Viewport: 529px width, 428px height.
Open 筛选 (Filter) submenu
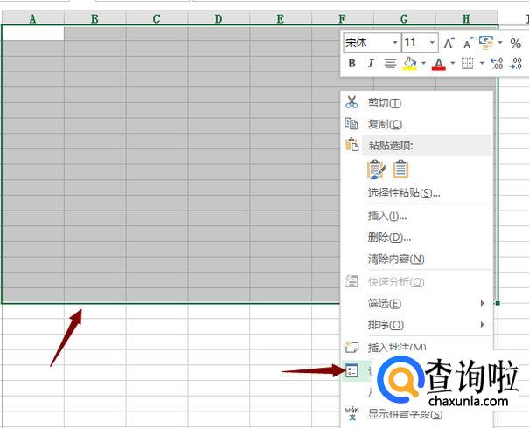click(x=385, y=303)
